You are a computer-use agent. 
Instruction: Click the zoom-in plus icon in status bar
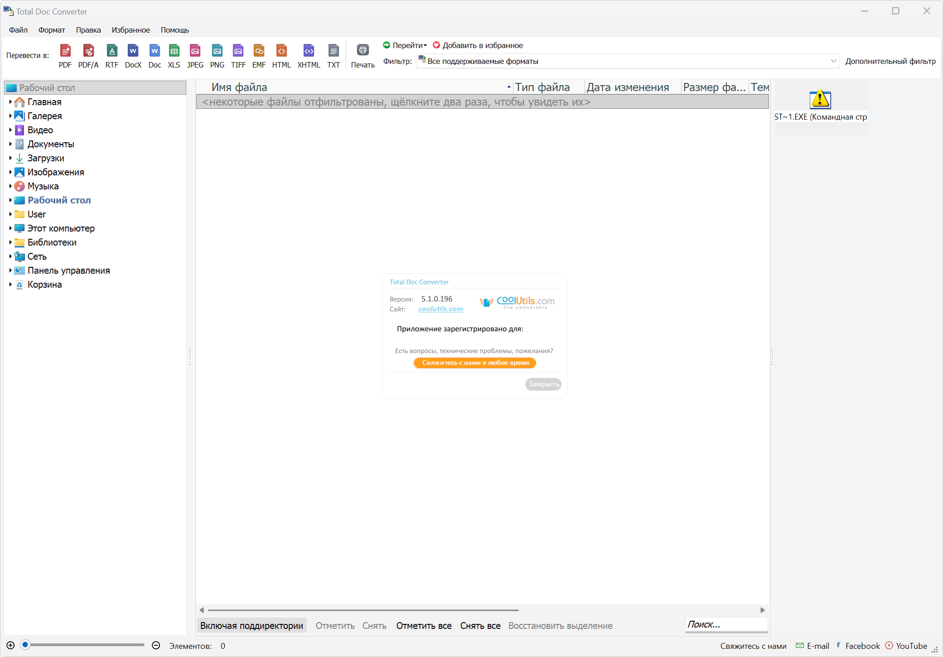(x=10, y=645)
